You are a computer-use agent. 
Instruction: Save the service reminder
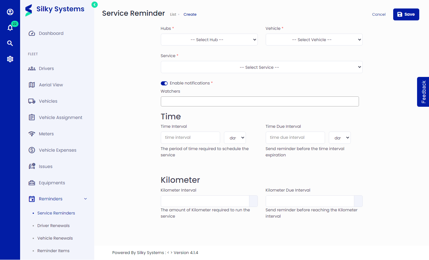(406, 14)
